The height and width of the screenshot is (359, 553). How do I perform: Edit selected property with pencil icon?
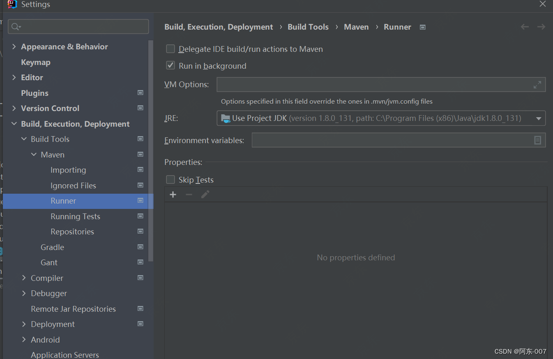click(205, 195)
